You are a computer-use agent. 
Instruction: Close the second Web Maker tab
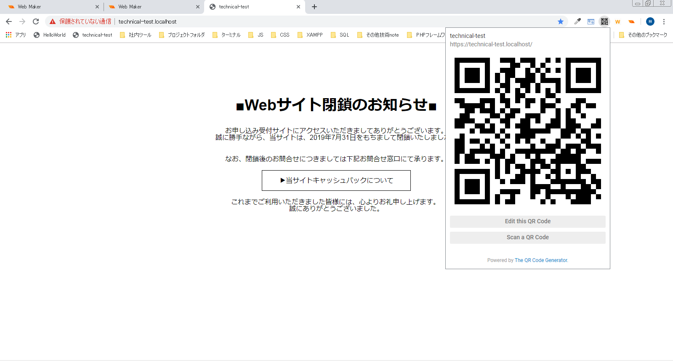pyautogui.click(x=198, y=7)
